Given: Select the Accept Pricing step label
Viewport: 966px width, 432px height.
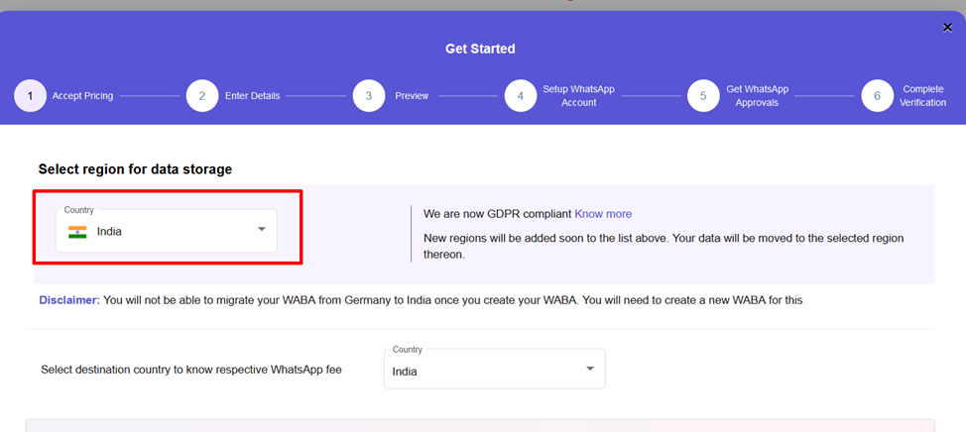Looking at the screenshot, I should click(82, 96).
